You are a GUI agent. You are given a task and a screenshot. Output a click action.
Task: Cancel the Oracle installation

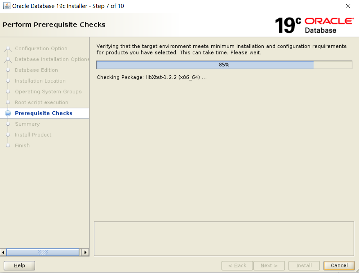pyautogui.click(x=339, y=266)
